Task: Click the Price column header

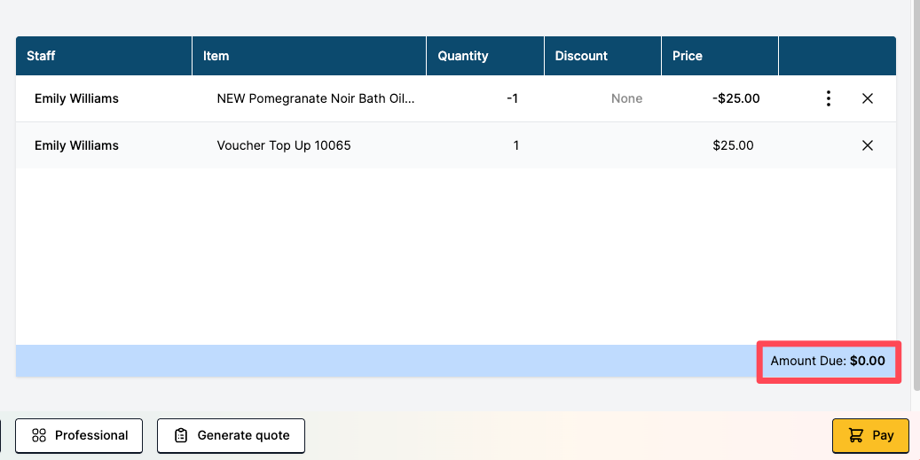Action: tap(687, 56)
